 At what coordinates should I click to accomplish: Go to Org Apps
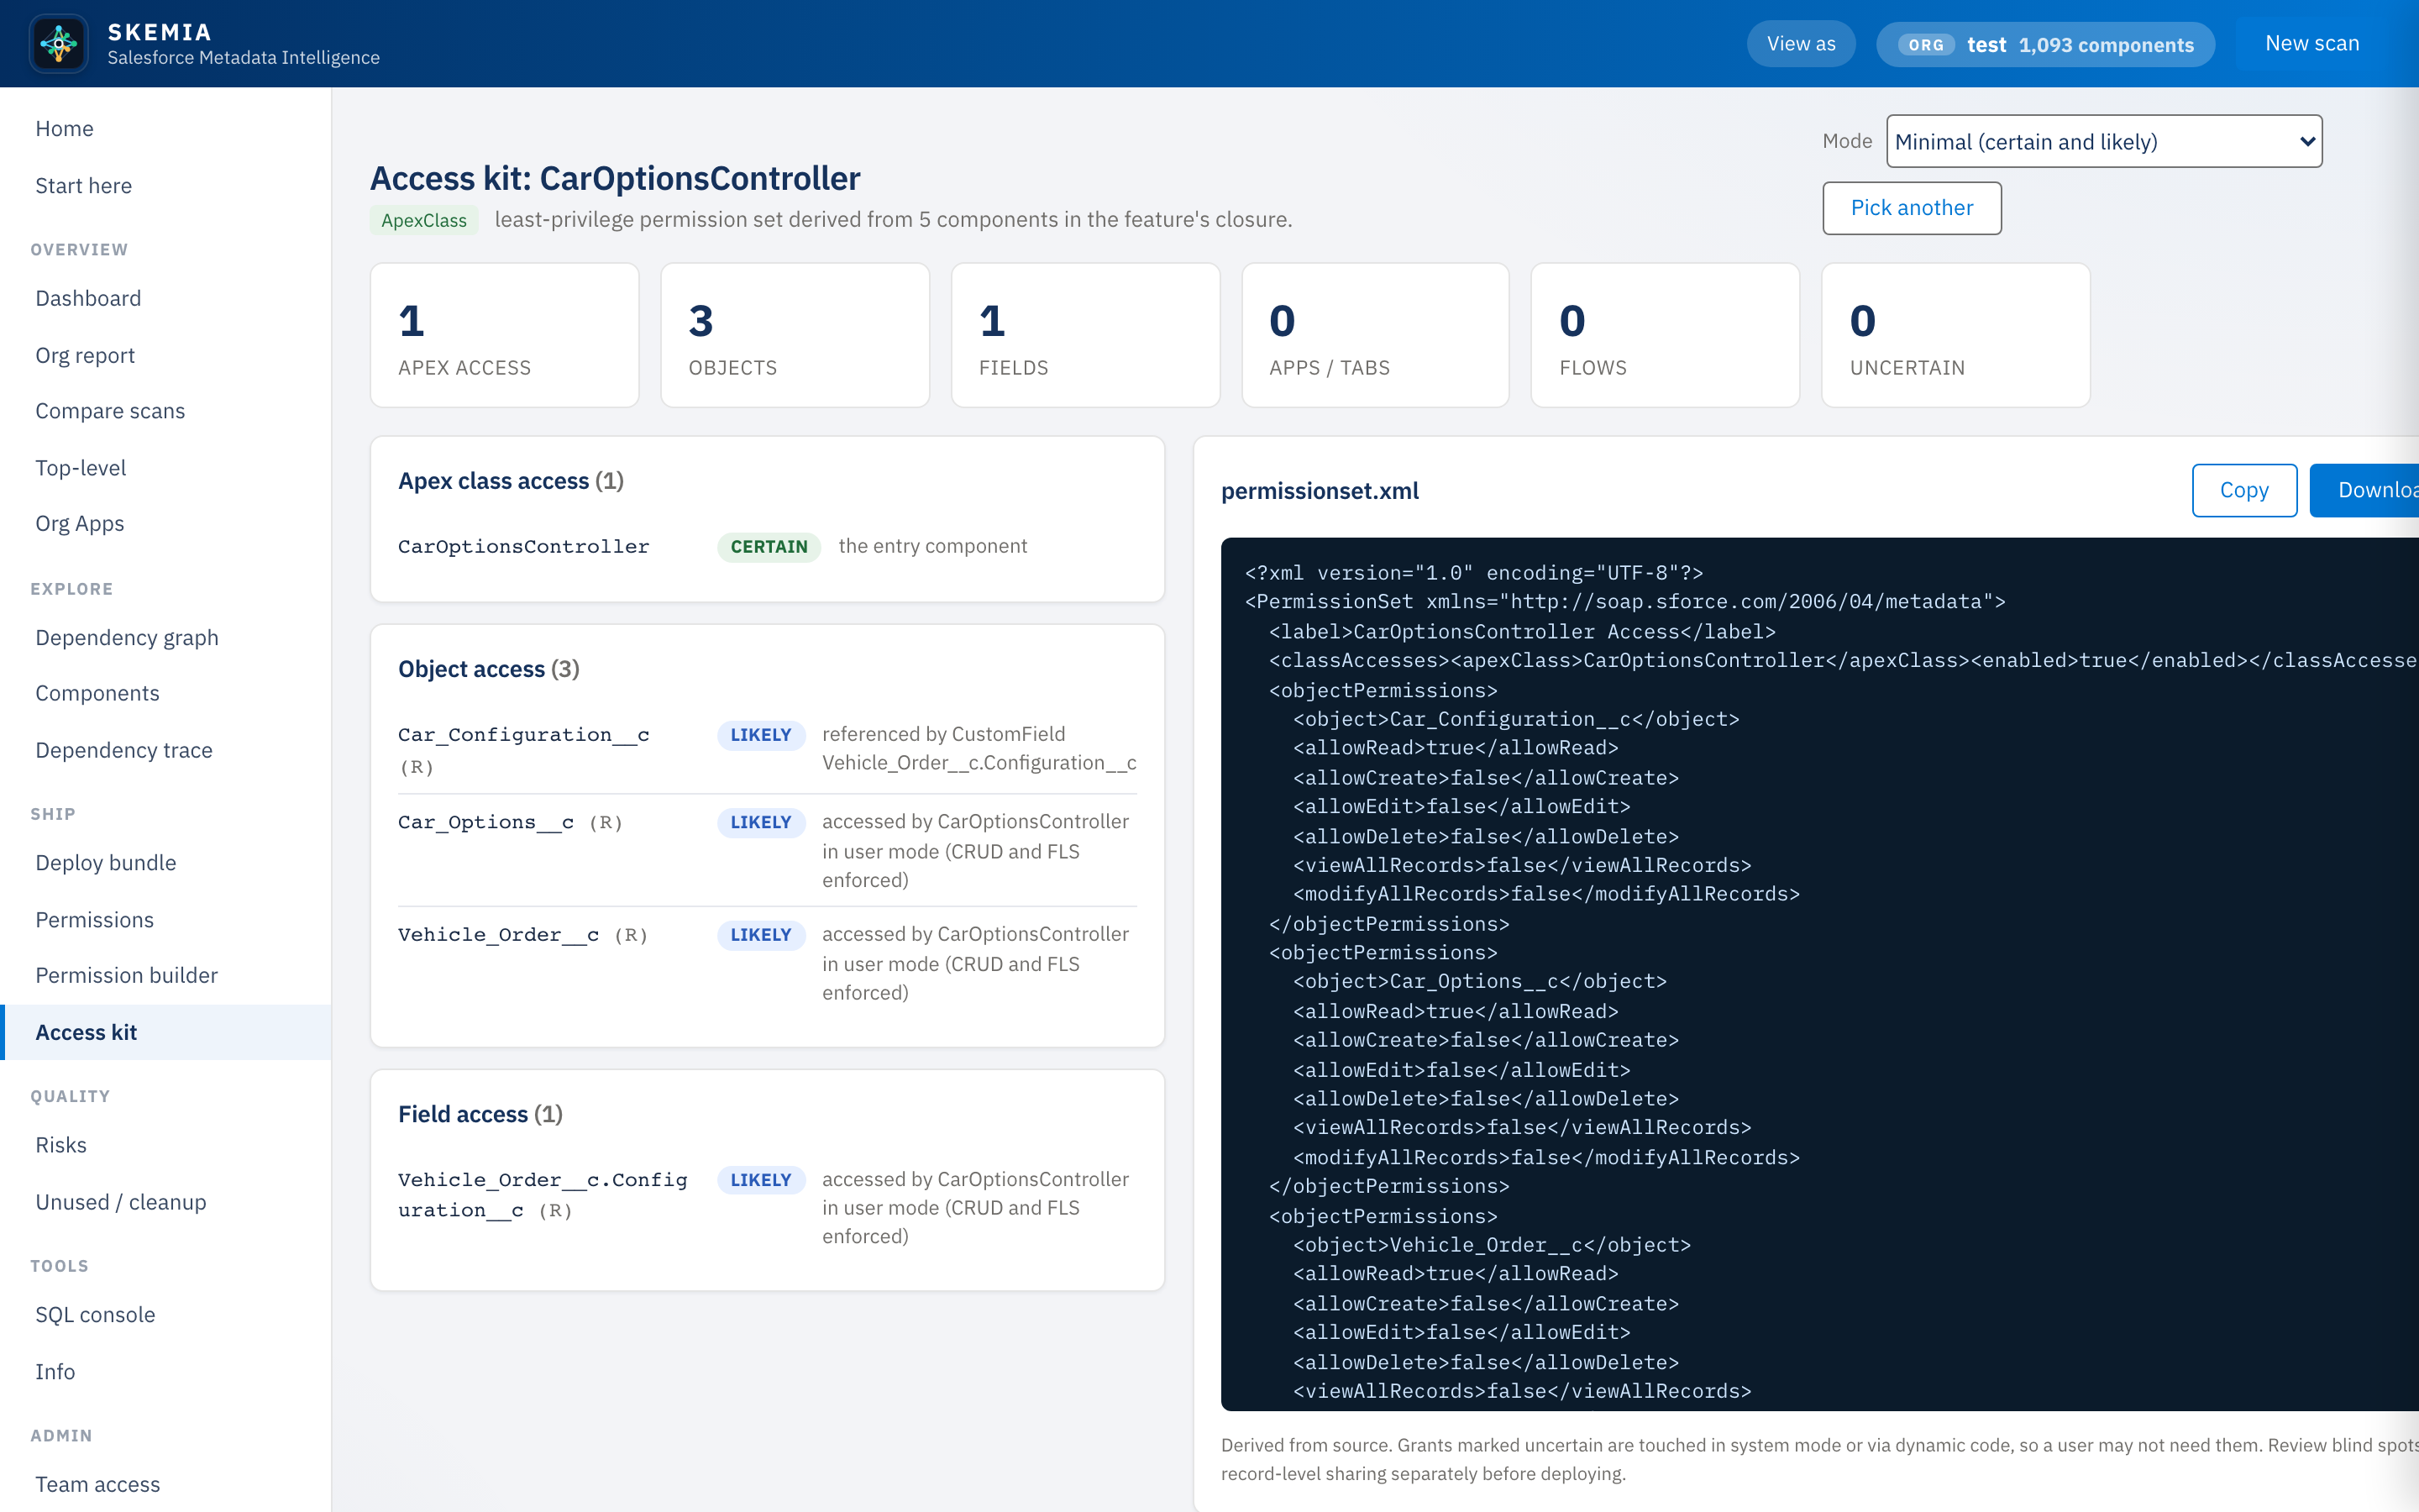166,524
